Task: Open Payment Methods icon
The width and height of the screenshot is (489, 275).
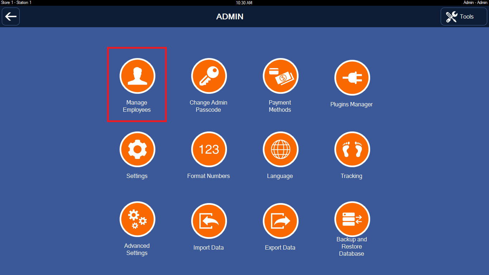Action: pos(280,76)
